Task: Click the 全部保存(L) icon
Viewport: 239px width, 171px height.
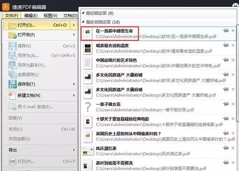Action: coord(12,75)
